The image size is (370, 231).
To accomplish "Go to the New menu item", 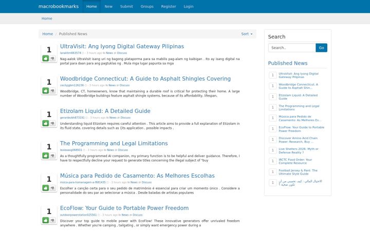I will tap(108, 6).
